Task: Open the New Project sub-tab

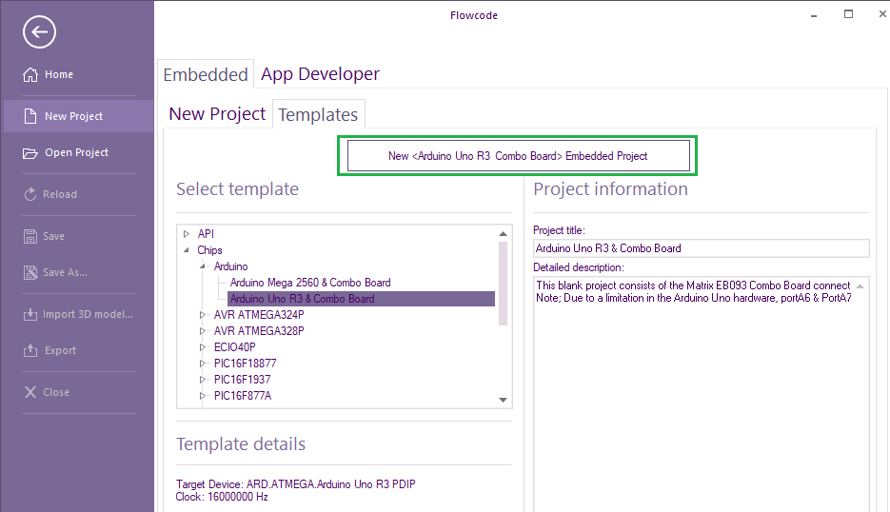Action: [217, 114]
